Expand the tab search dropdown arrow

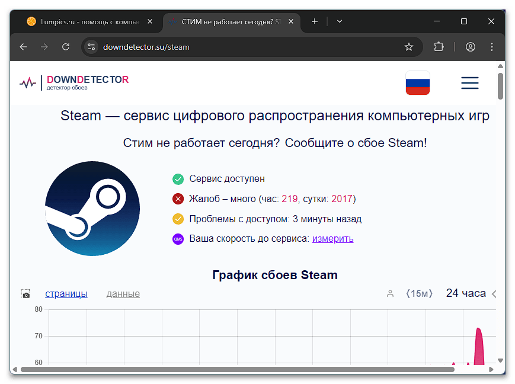(340, 22)
